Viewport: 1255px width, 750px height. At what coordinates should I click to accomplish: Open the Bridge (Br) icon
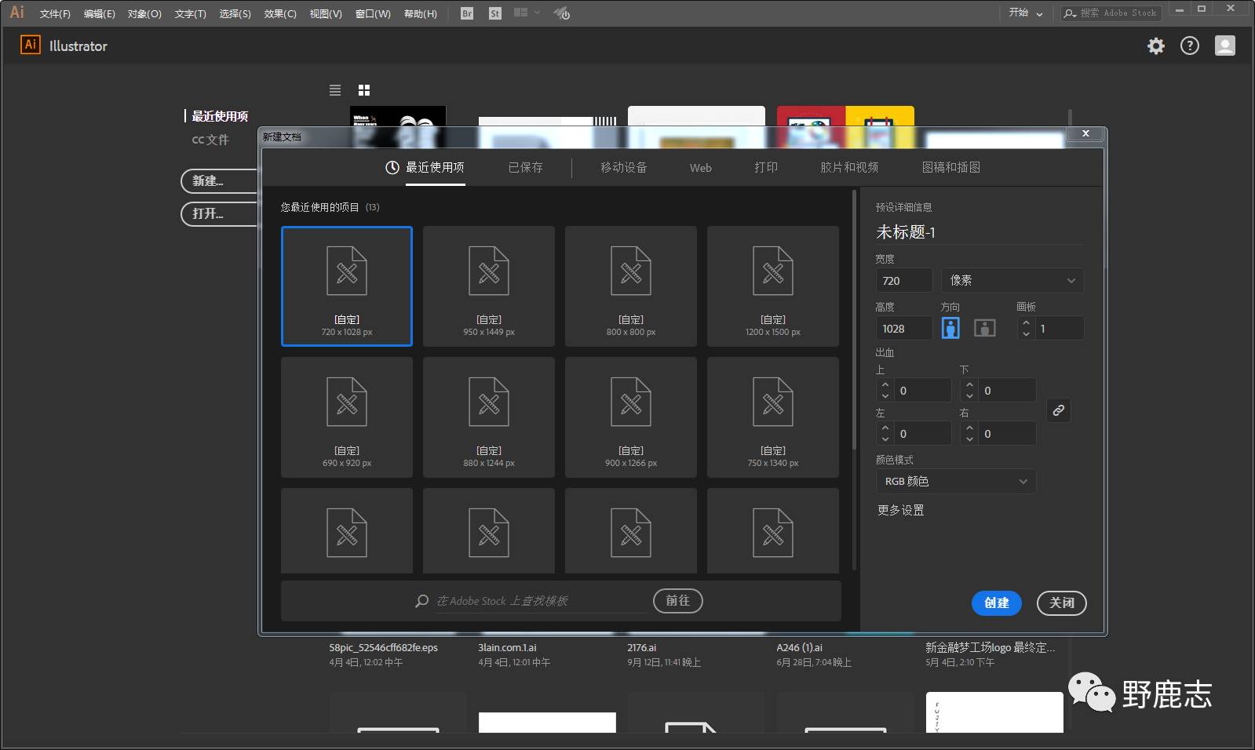pyautogui.click(x=467, y=13)
